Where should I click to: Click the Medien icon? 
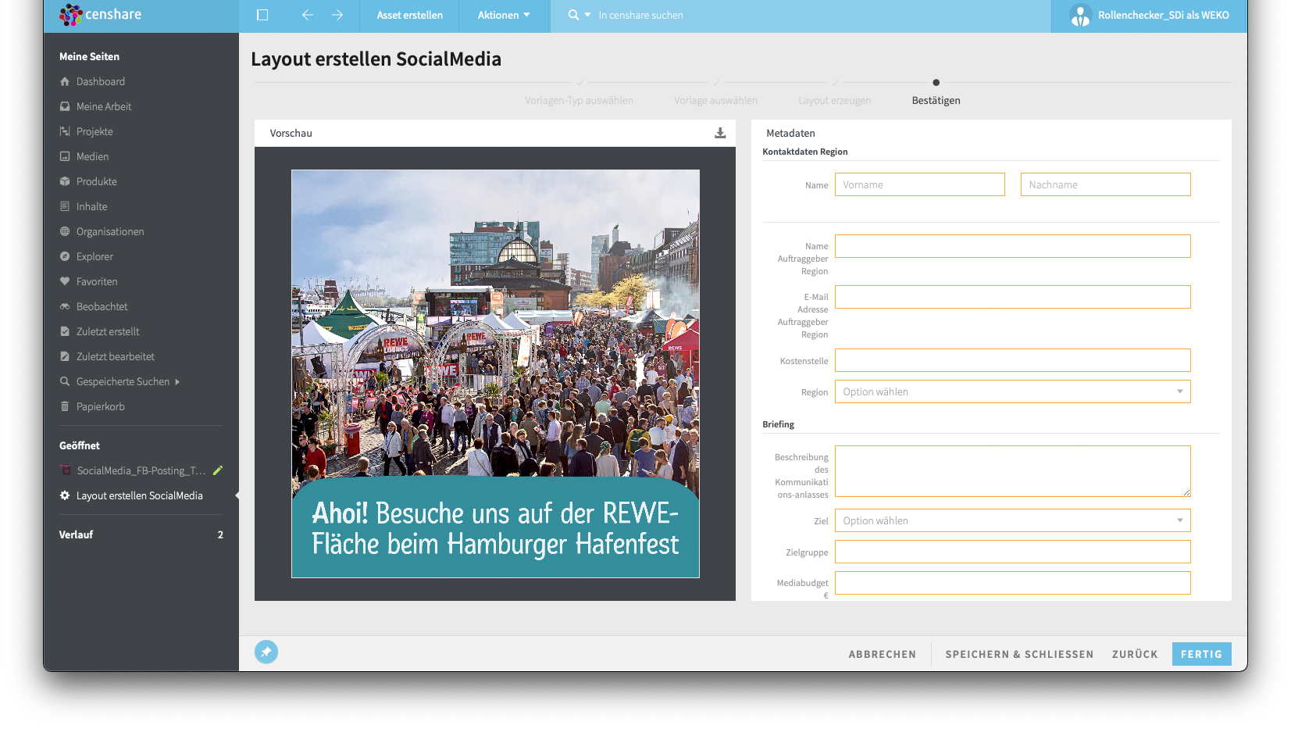click(65, 156)
